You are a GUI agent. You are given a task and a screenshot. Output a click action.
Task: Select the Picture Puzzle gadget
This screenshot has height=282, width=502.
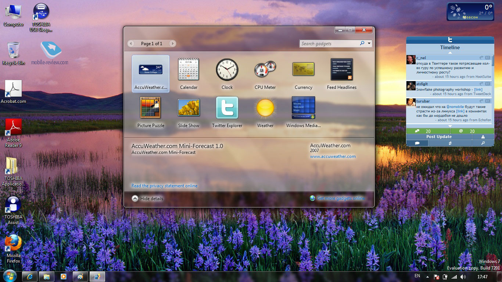151,112
